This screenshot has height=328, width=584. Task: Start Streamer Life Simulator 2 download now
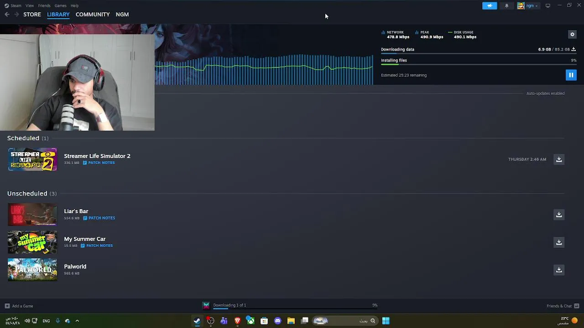559,159
